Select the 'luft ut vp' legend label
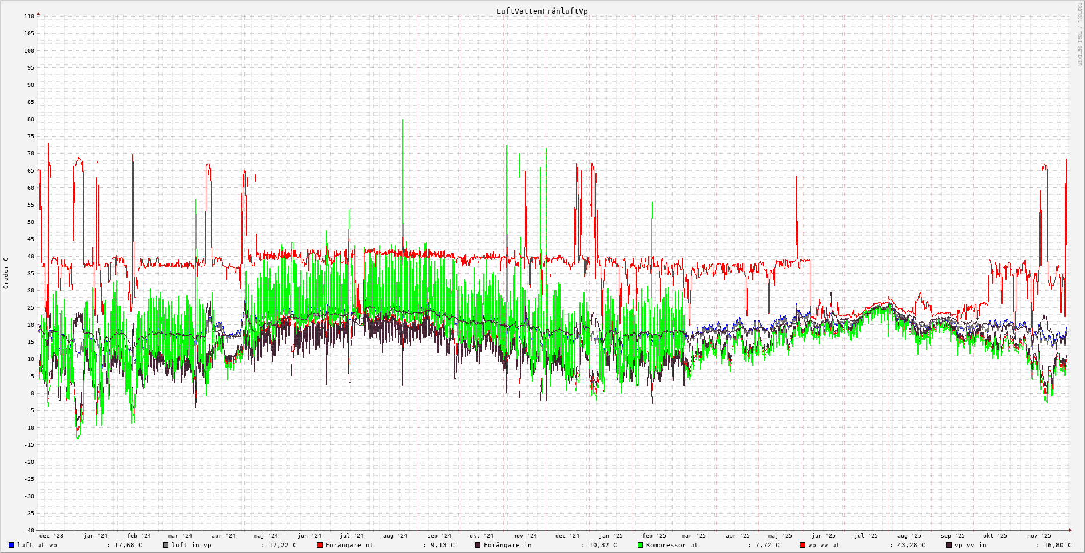Image resolution: width=1085 pixels, height=553 pixels. [x=37, y=545]
